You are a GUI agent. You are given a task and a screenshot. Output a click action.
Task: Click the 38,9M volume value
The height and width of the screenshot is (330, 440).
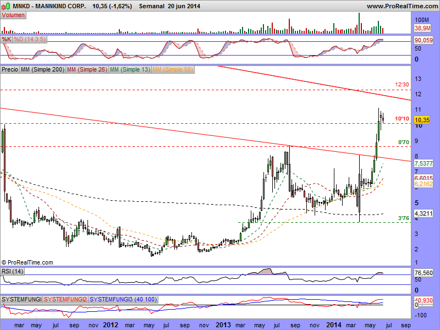coord(422,28)
